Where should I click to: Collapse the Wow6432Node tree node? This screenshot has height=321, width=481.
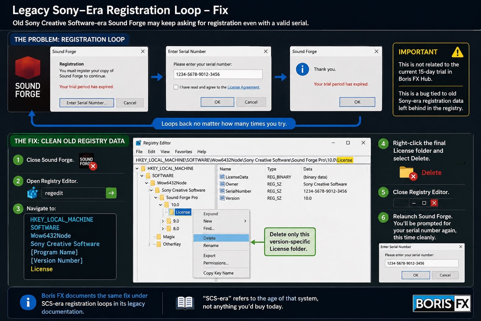[147, 183]
